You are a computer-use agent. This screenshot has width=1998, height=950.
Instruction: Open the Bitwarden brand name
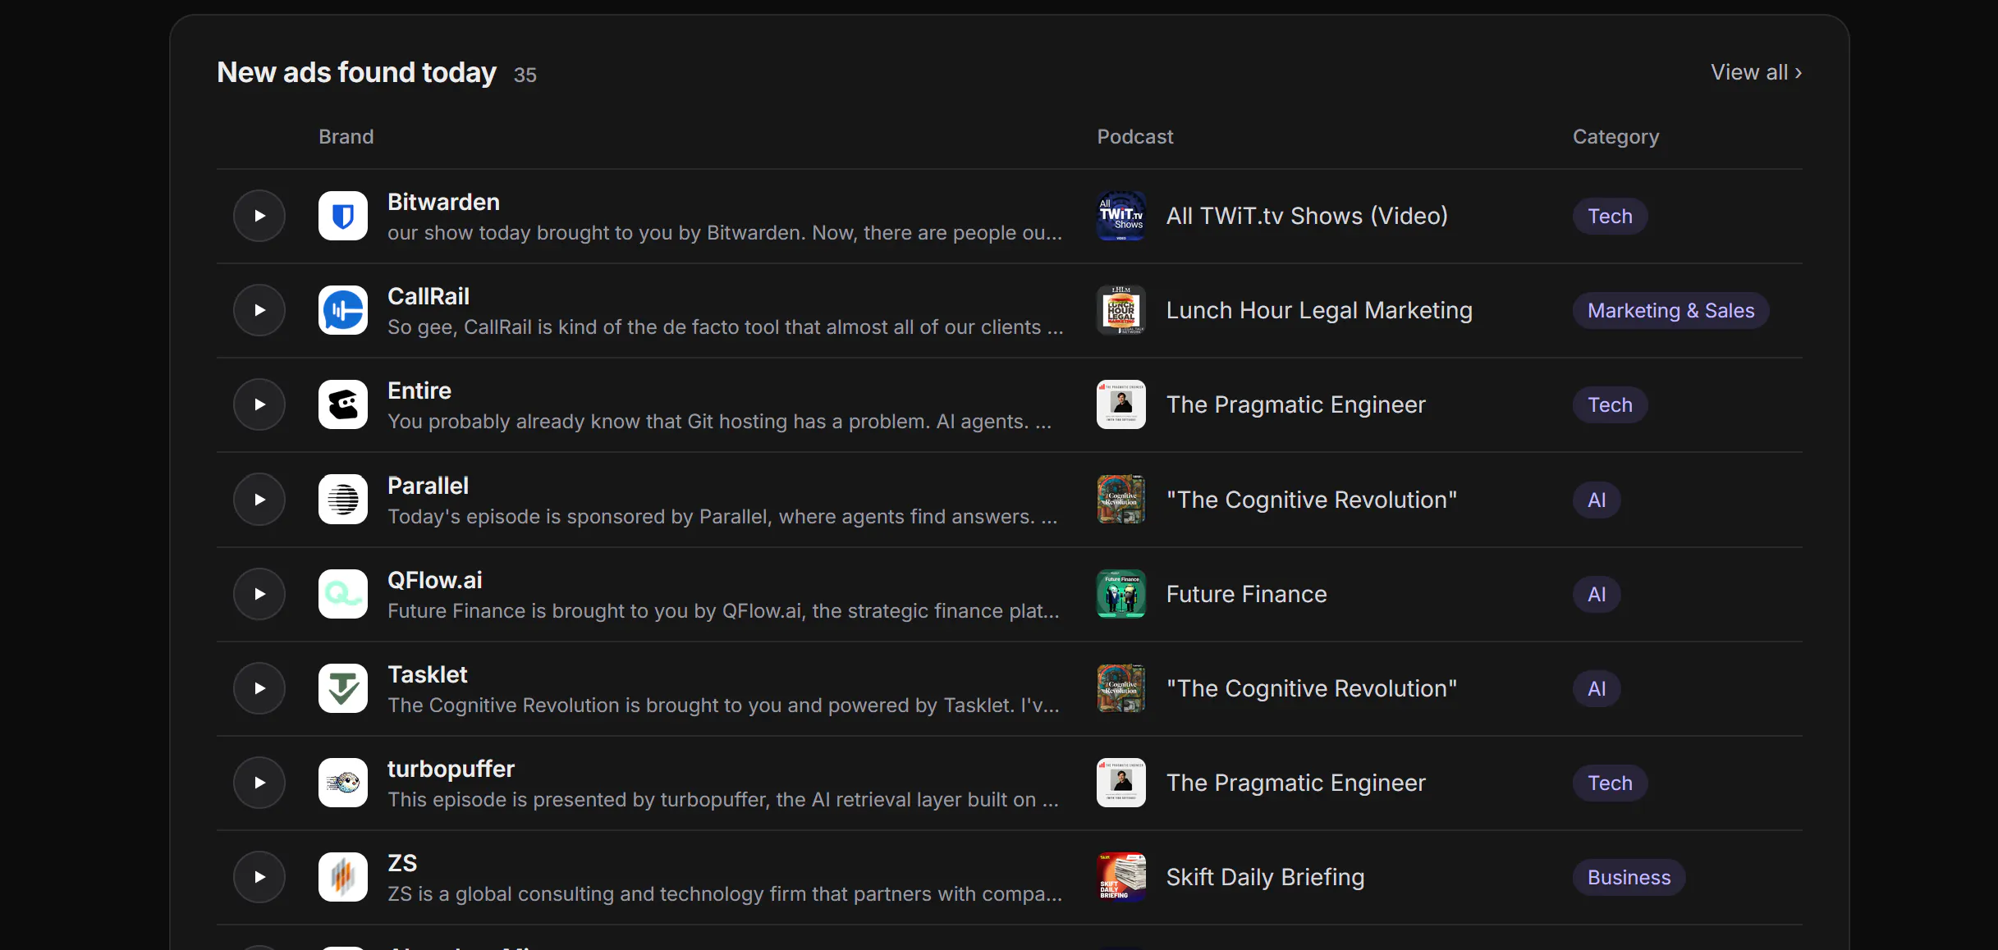coord(443,202)
